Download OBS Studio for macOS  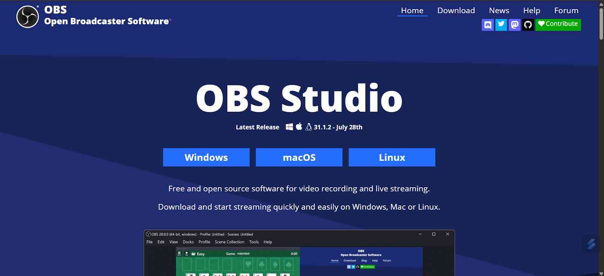(299, 157)
